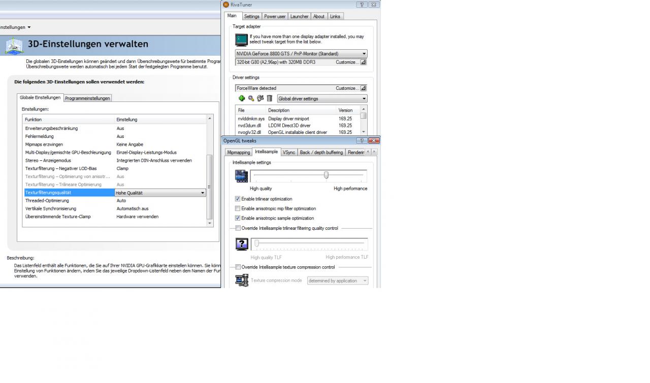Select nvoglv32.dll driver file row

click(298, 132)
